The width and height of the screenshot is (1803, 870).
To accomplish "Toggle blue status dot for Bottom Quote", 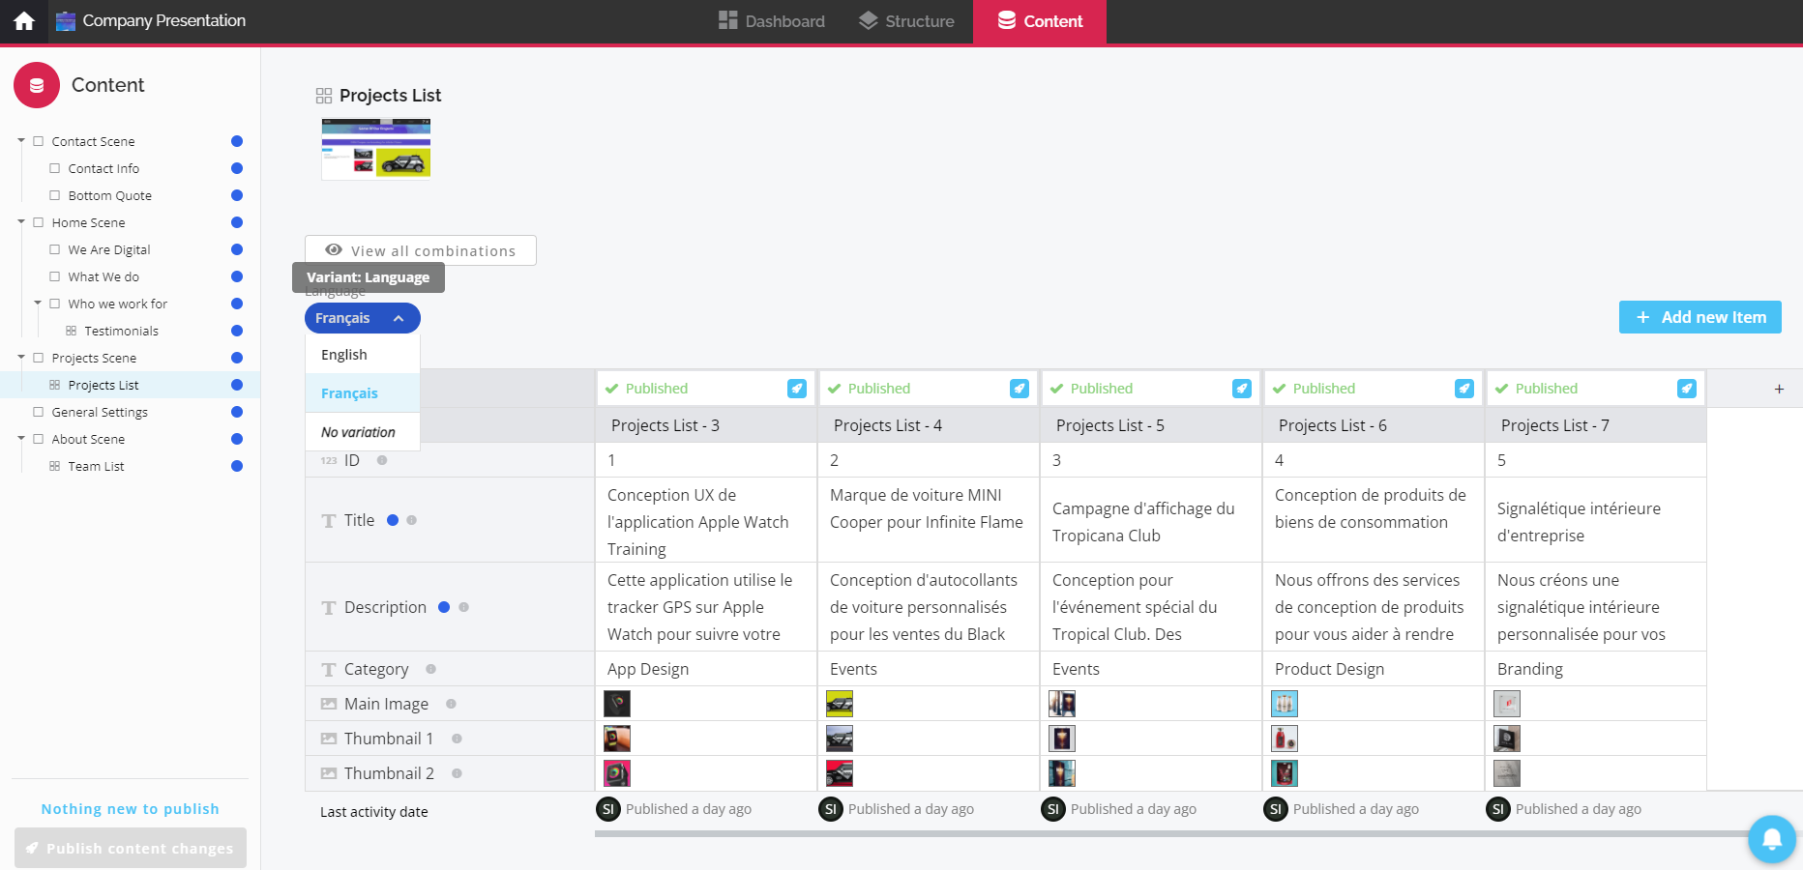I will [237, 195].
